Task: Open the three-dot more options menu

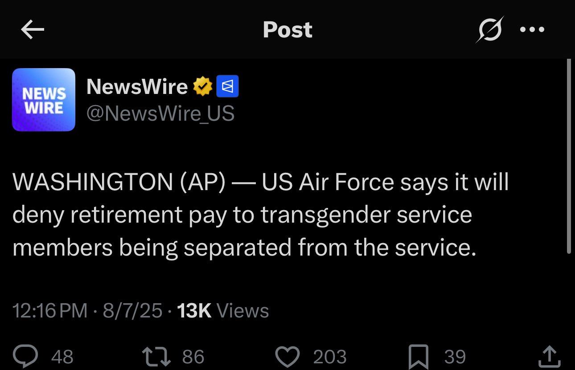Action: point(532,30)
